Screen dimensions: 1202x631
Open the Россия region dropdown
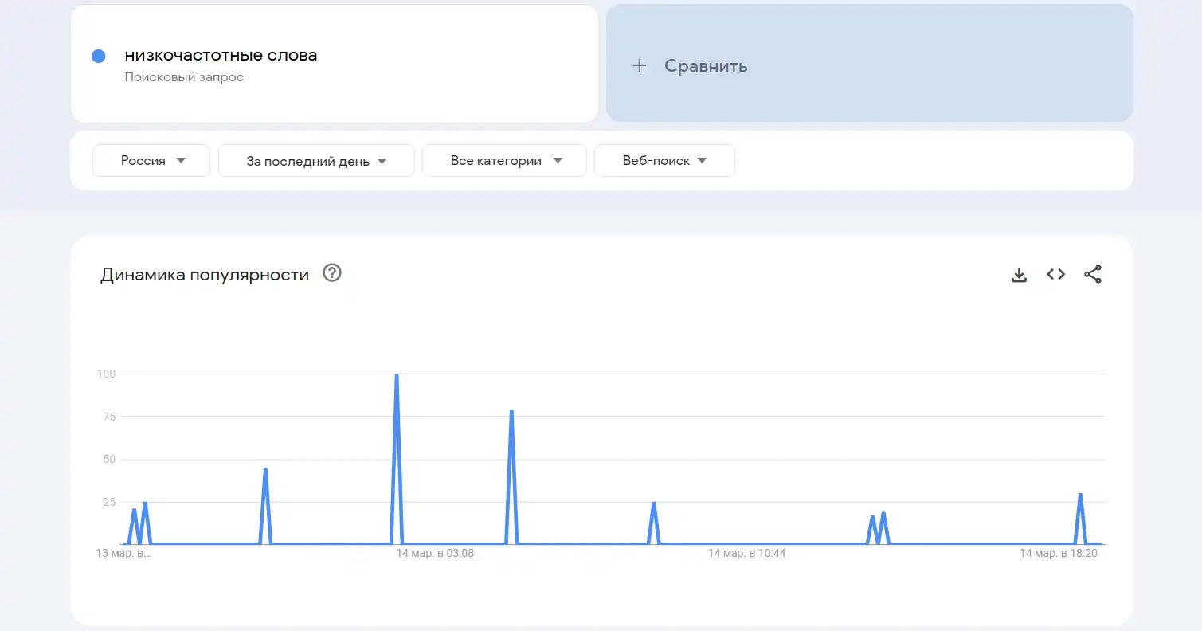click(151, 160)
